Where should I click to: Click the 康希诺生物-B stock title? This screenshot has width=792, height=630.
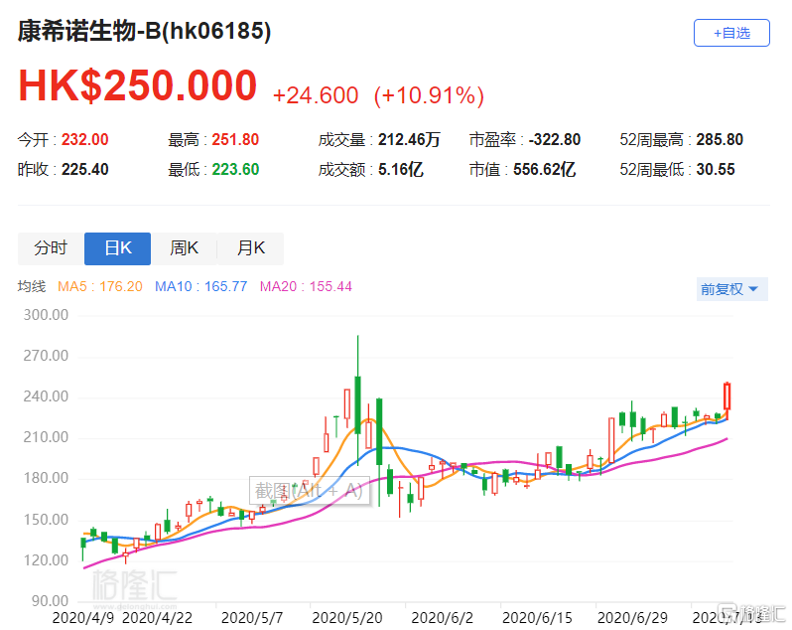(x=144, y=32)
